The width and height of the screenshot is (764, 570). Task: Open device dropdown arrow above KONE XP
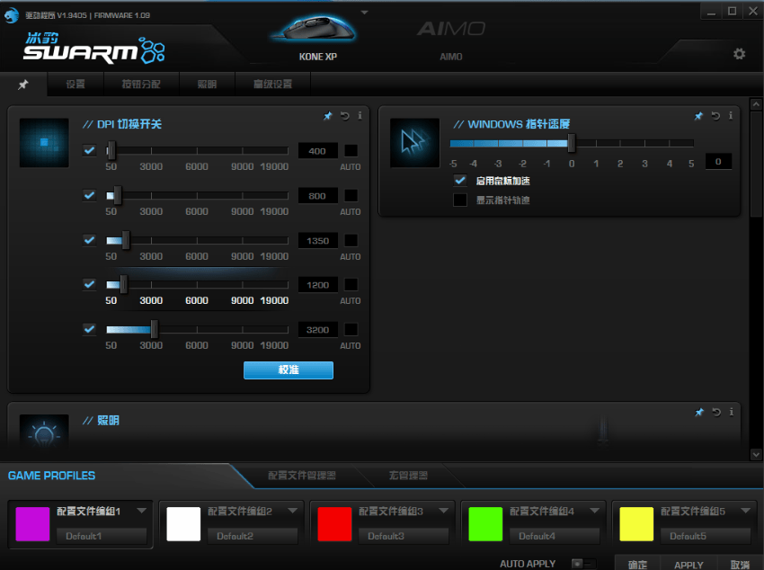(364, 13)
